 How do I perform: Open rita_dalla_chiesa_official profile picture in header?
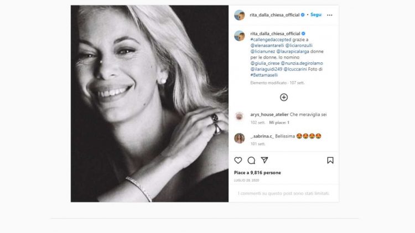click(240, 15)
